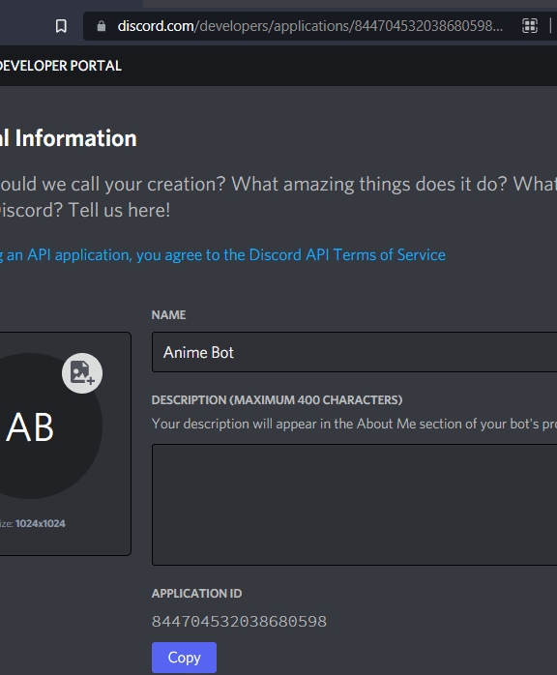Click the NAME field label
557x675 pixels.
(x=168, y=314)
